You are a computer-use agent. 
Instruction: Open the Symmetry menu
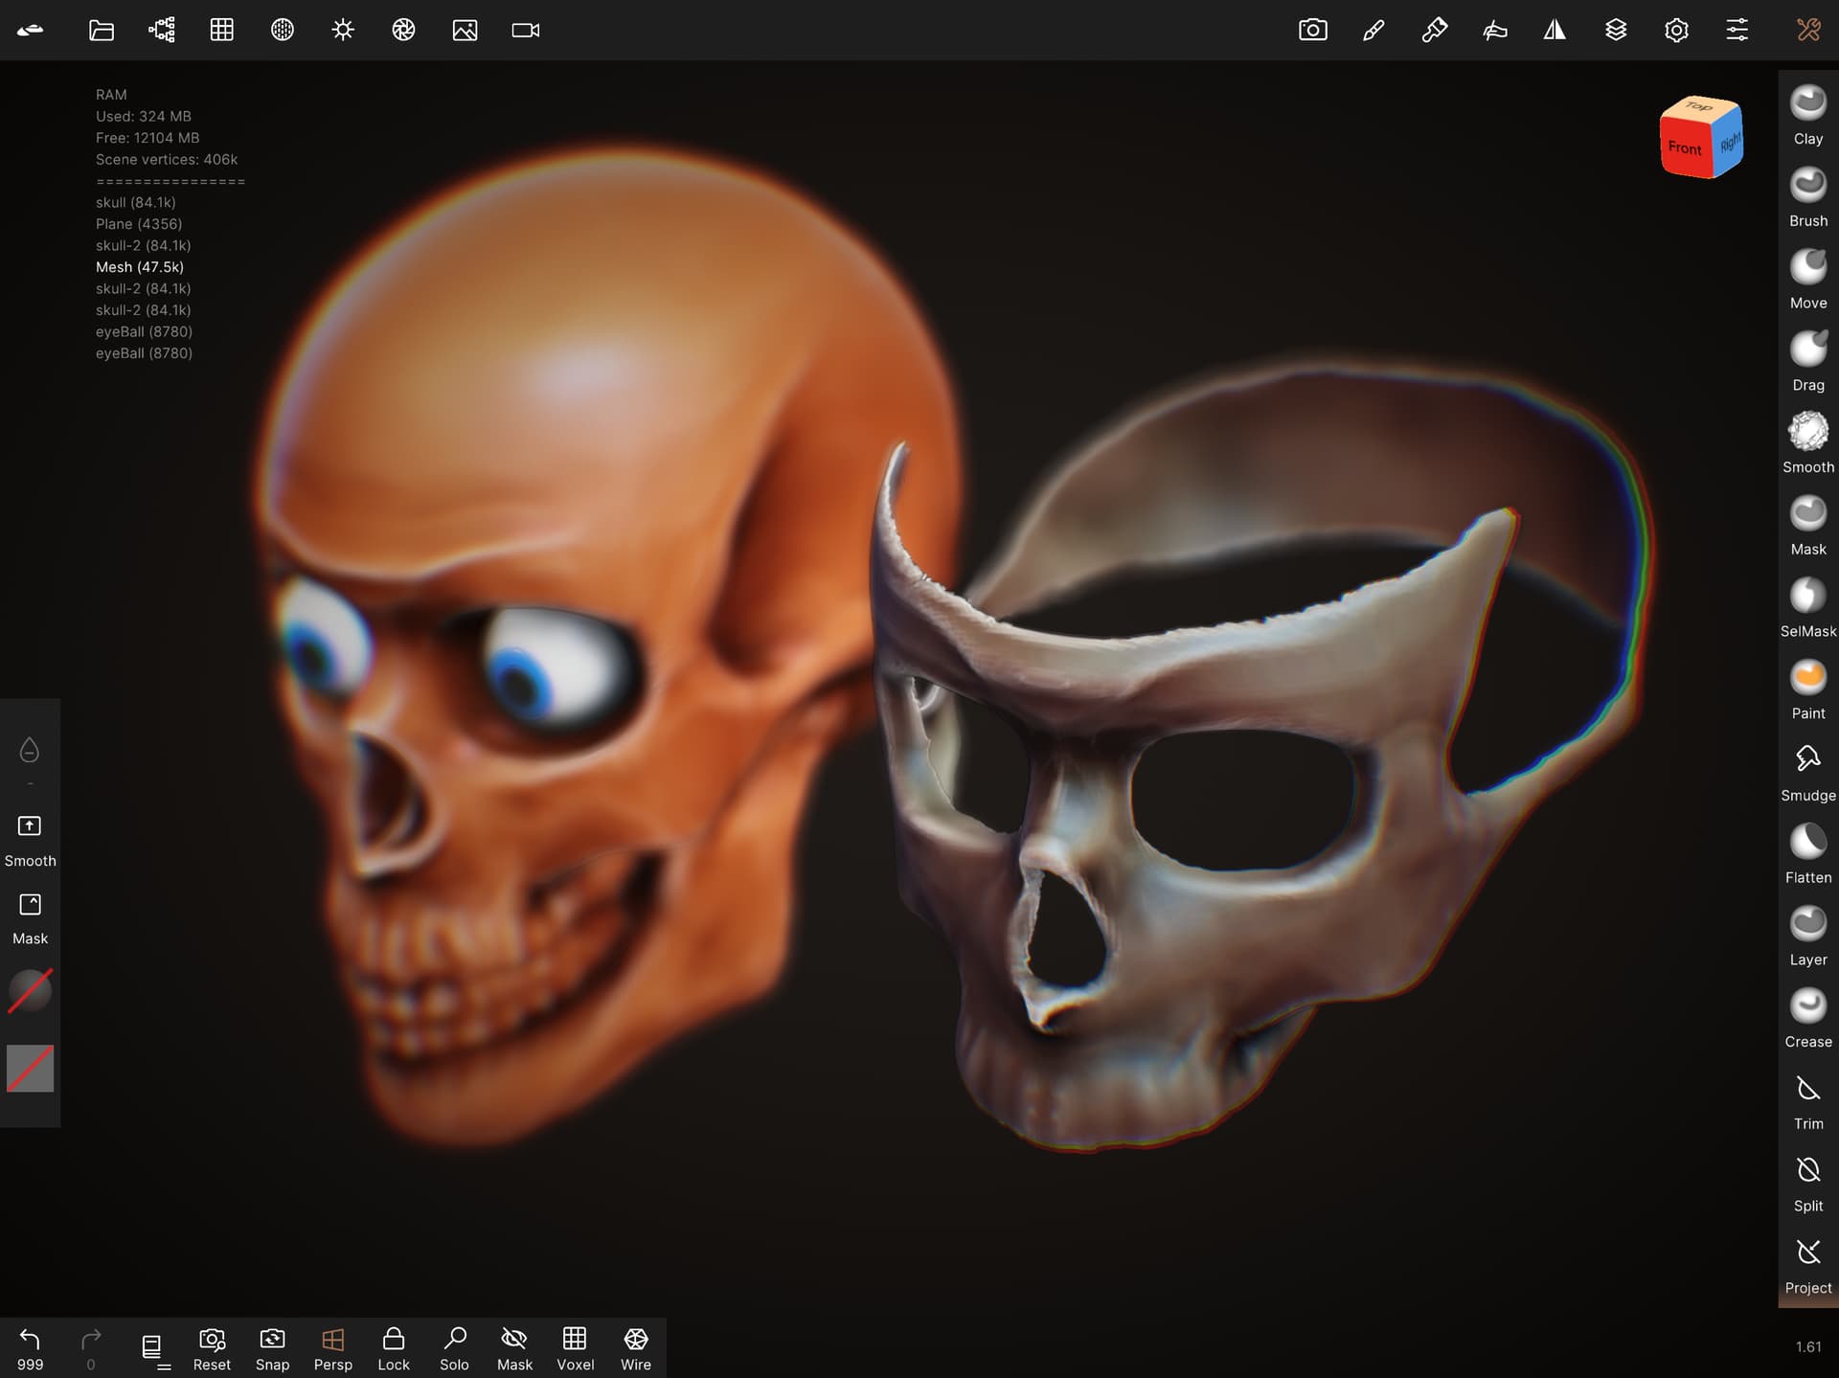click(1555, 30)
